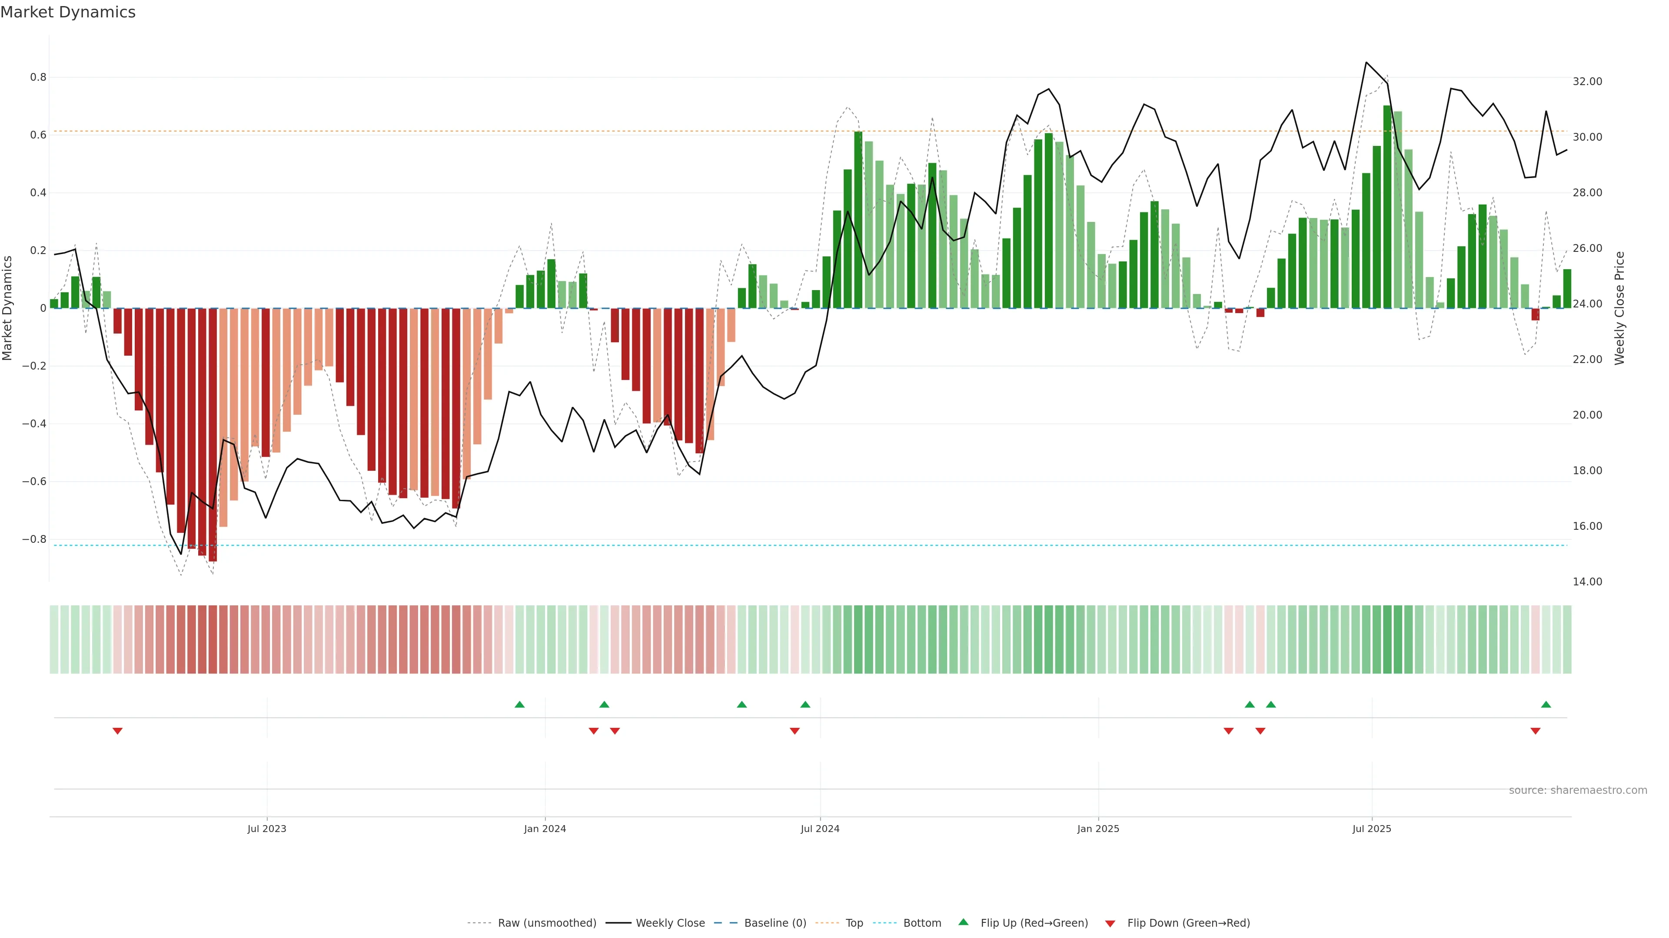Toggle the Weekly Close legend series

[670, 923]
